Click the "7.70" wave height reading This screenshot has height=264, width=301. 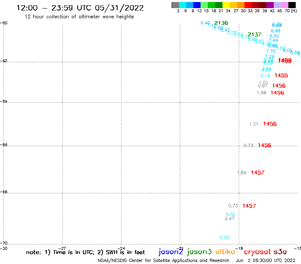[271, 52]
